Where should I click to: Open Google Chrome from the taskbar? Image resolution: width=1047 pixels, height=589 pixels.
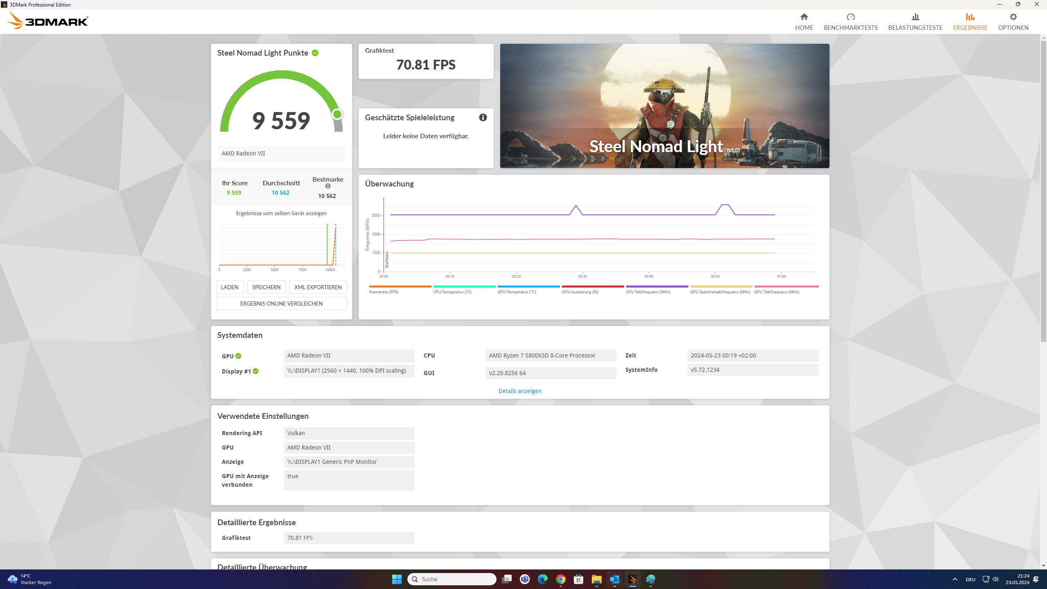click(x=560, y=579)
